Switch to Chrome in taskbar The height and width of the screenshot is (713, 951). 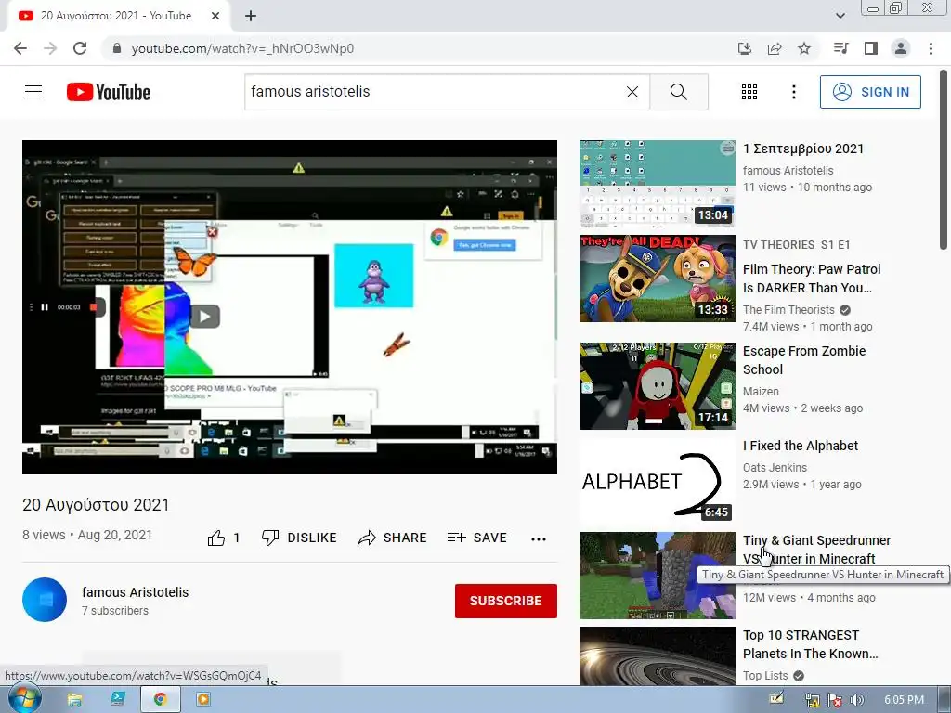pyautogui.click(x=160, y=700)
